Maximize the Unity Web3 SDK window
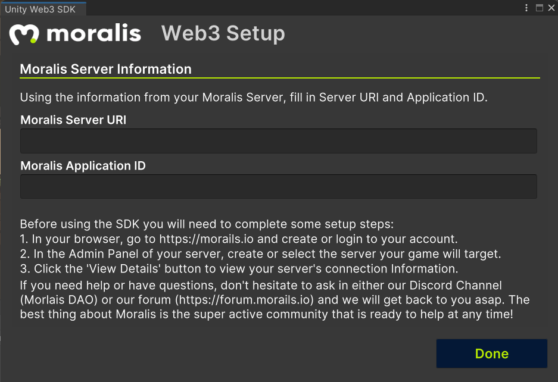The height and width of the screenshot is (382, 558). (x=540, y=8)
